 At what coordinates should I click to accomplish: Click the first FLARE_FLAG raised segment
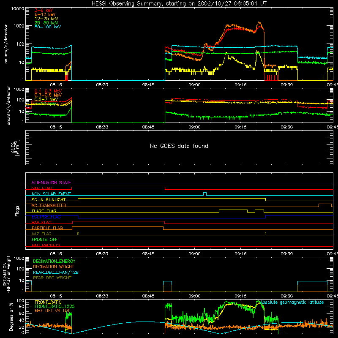[x=233, y=210]
